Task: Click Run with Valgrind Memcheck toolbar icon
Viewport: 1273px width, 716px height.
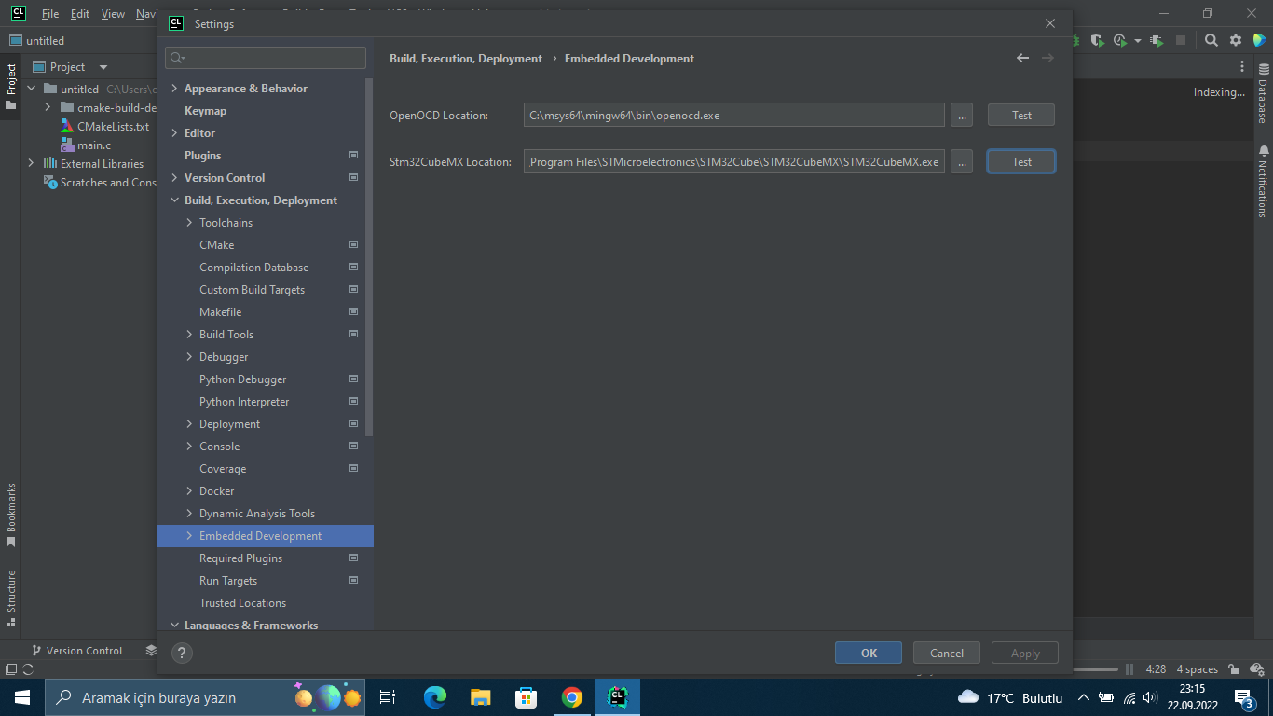Action: (1157, 41)
